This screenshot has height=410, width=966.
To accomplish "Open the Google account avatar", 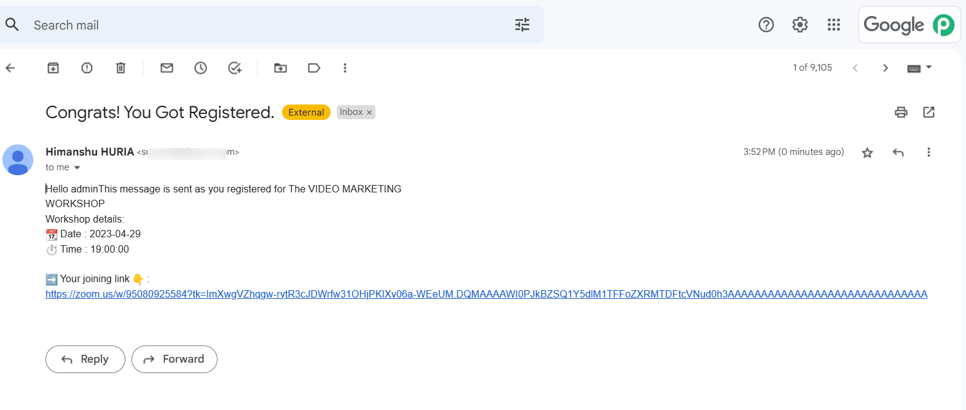I will click(944, 25).
